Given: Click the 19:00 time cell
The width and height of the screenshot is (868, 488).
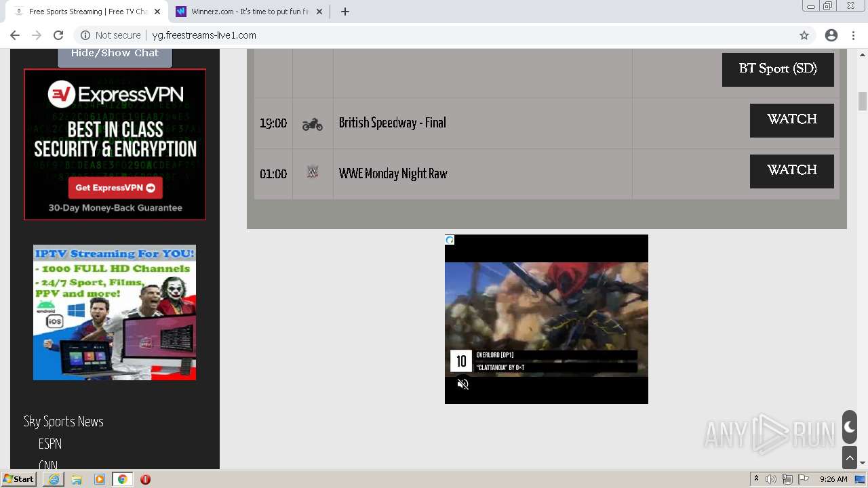Looking at the screenshot, I should tap(273, 123).
